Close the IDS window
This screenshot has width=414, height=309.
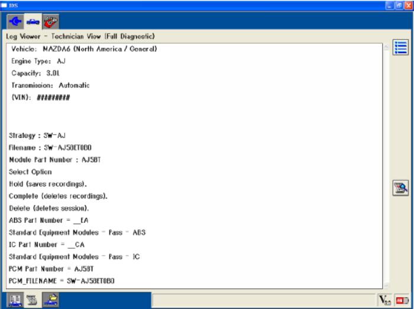click(x=408, y=5)
